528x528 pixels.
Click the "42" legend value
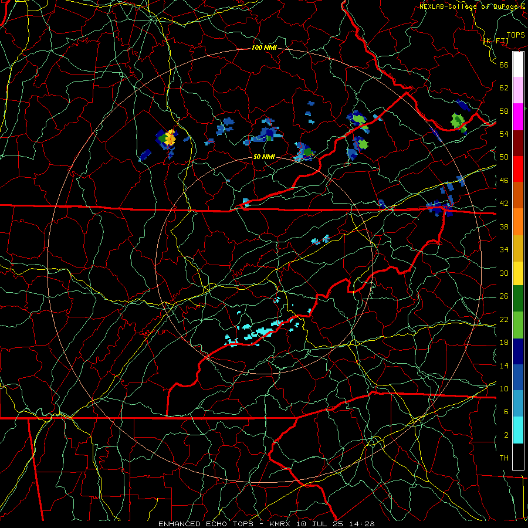pos(504,203)
